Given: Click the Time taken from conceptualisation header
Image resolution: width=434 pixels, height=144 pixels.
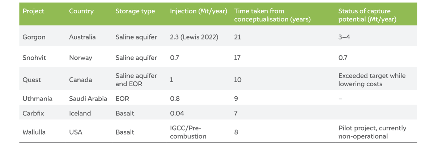Looking at the screenshot, I should (272, 15).
